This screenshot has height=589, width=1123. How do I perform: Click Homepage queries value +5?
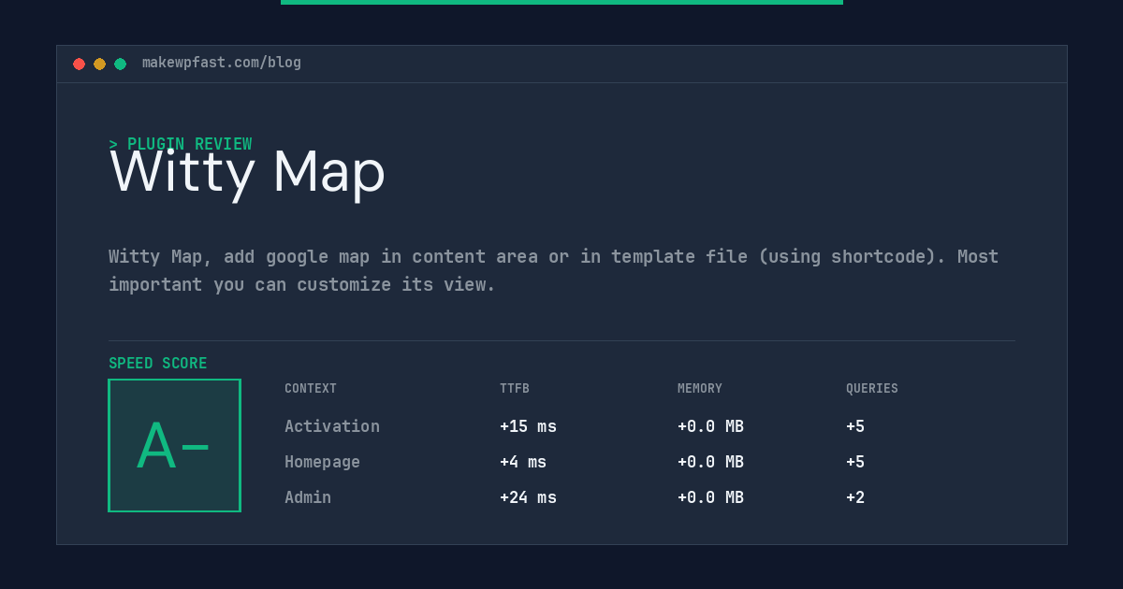[x=855, y=462]
